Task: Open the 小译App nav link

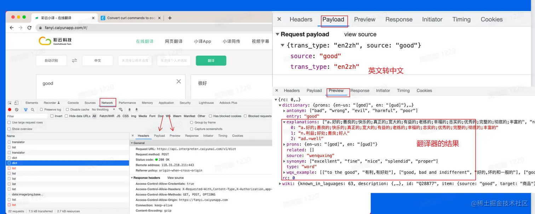Action: (202, 41)
